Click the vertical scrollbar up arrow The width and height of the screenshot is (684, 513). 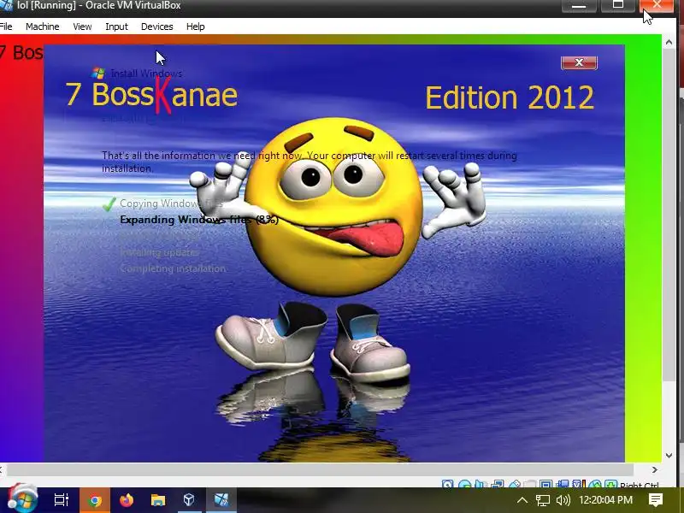(x=669, y=42)
